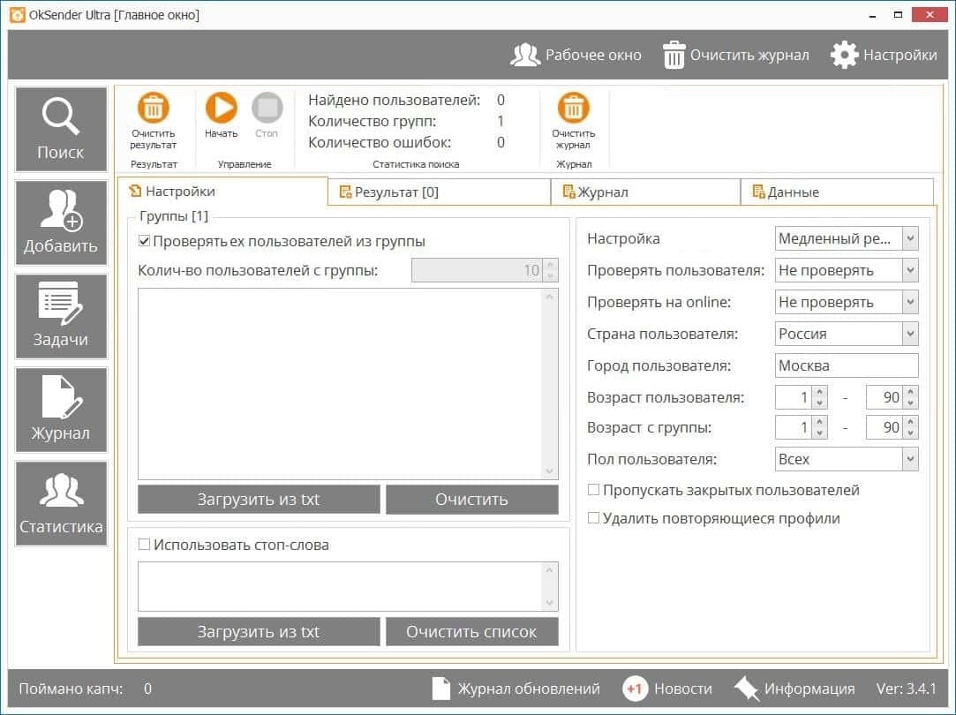Click the Группы [1] group title

[174, 215]
